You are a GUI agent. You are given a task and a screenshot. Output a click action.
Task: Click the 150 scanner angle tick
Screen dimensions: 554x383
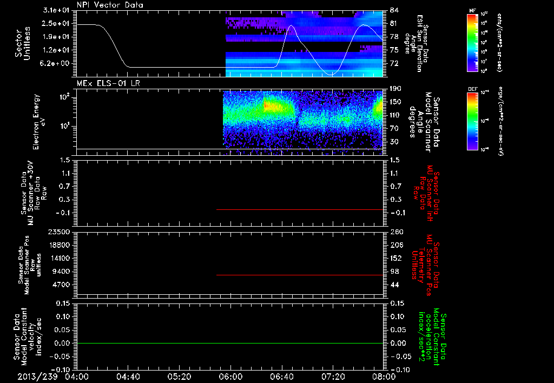pyautogui.click(x=395, y=102)
